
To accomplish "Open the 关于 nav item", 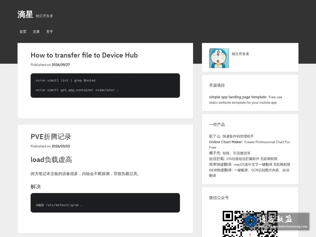I will tap(50, 32).
